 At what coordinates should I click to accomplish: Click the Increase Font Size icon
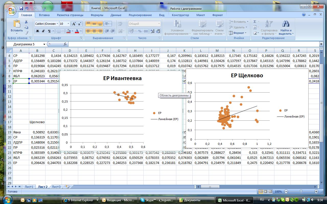tap(74, 24)
